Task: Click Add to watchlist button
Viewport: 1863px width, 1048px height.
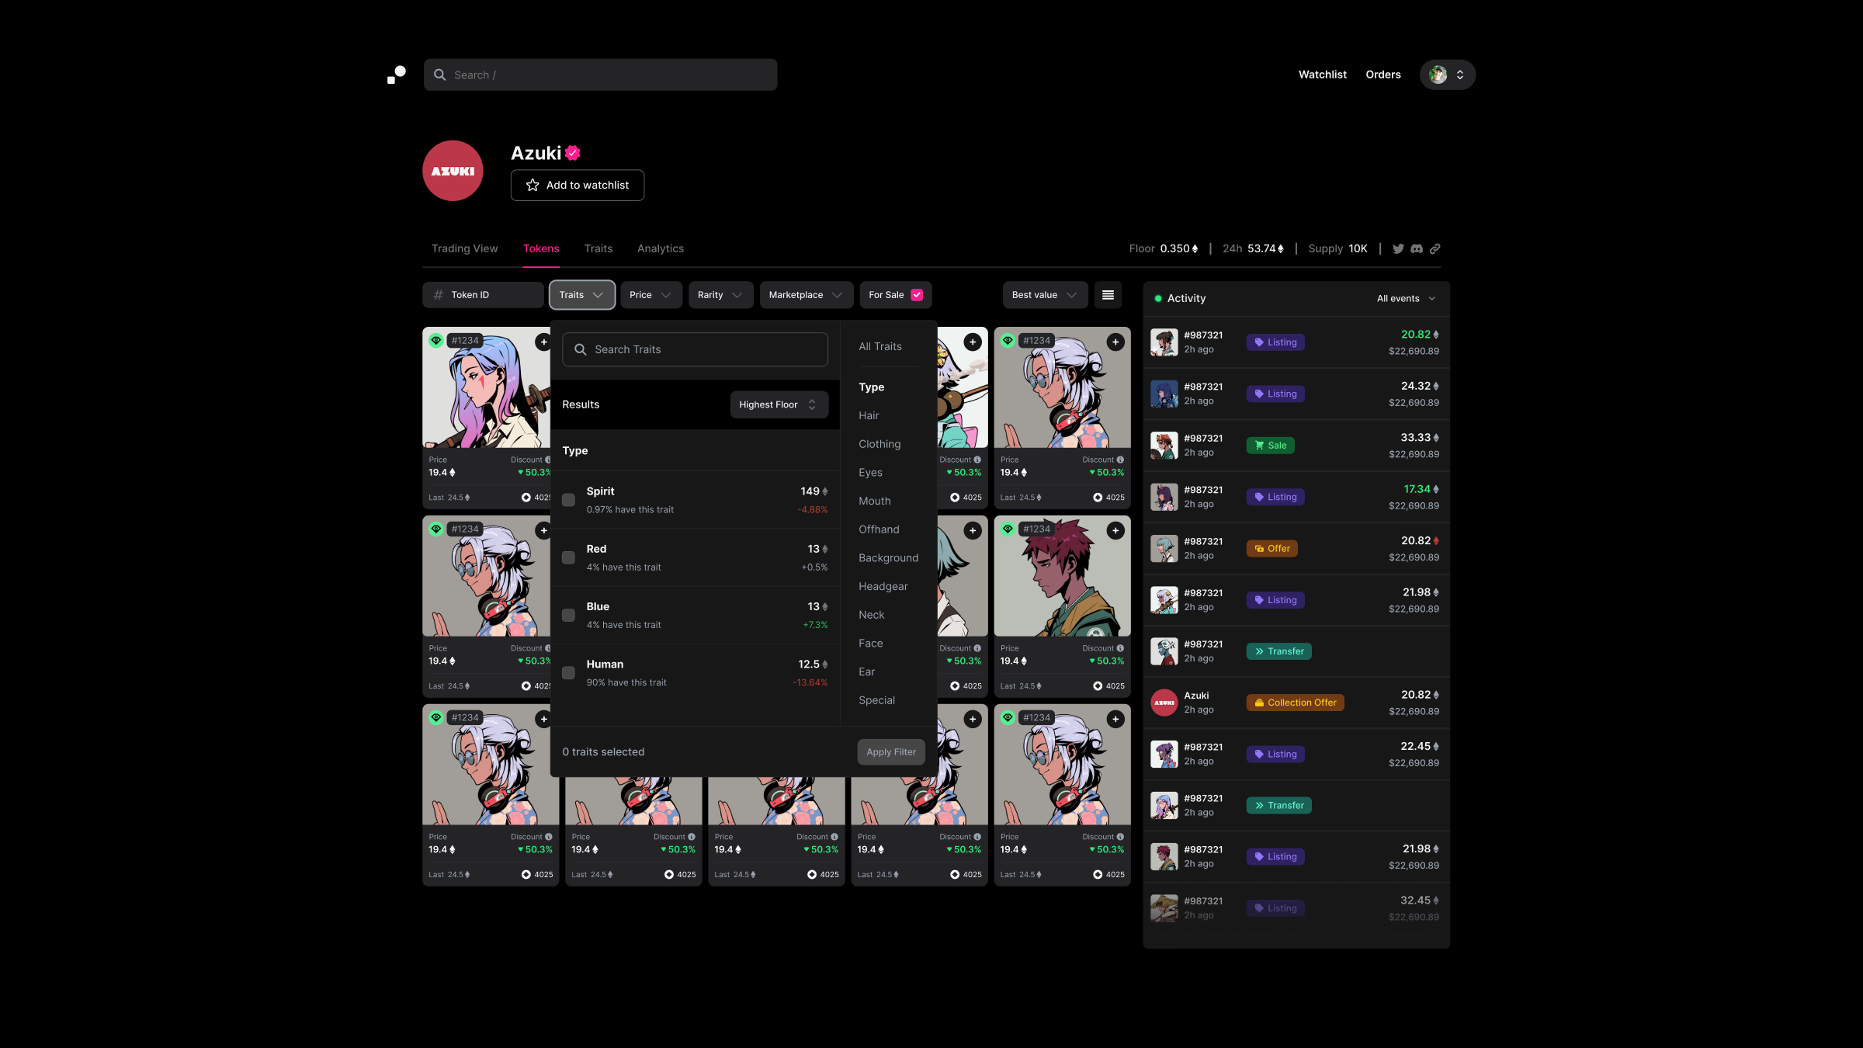Action: pyautogui.click(x=578, y=185)
